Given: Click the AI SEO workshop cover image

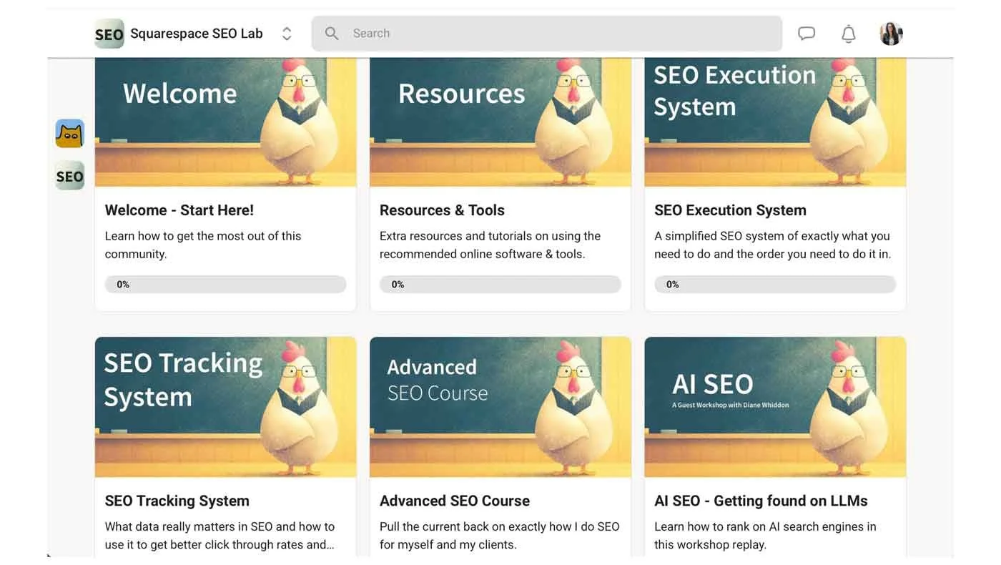Looking at the screenshot, I should pyautogui.click(x=775, y=406).
